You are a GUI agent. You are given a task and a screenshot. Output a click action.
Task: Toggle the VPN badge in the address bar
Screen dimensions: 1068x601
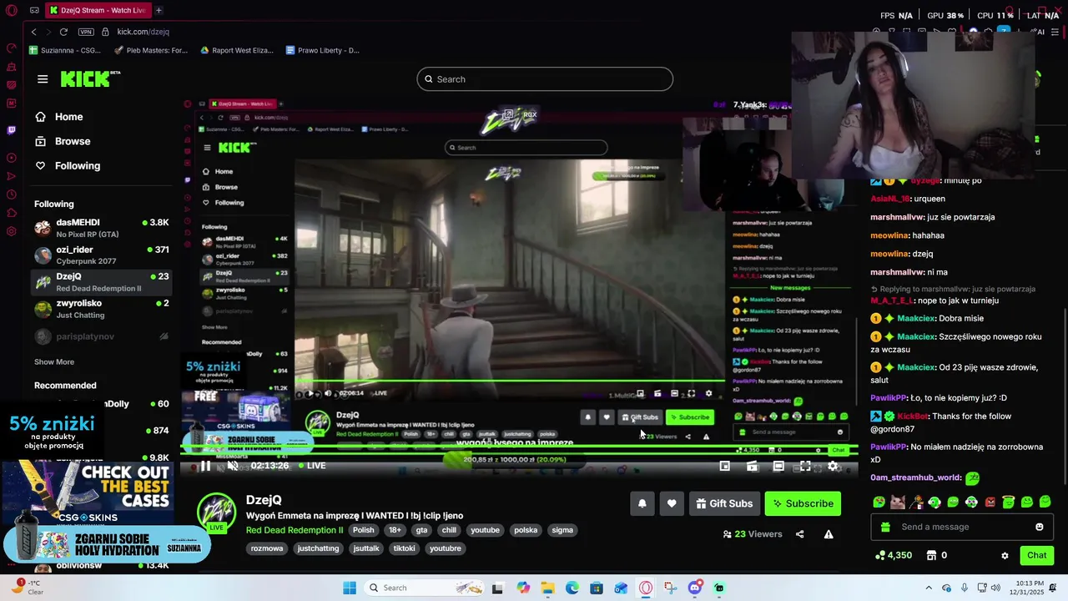click(x=86, y=32)
